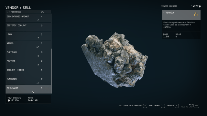The image size is (207, 116).
Task: Select the Platinum resource row
Action: [x=28, y=54]
